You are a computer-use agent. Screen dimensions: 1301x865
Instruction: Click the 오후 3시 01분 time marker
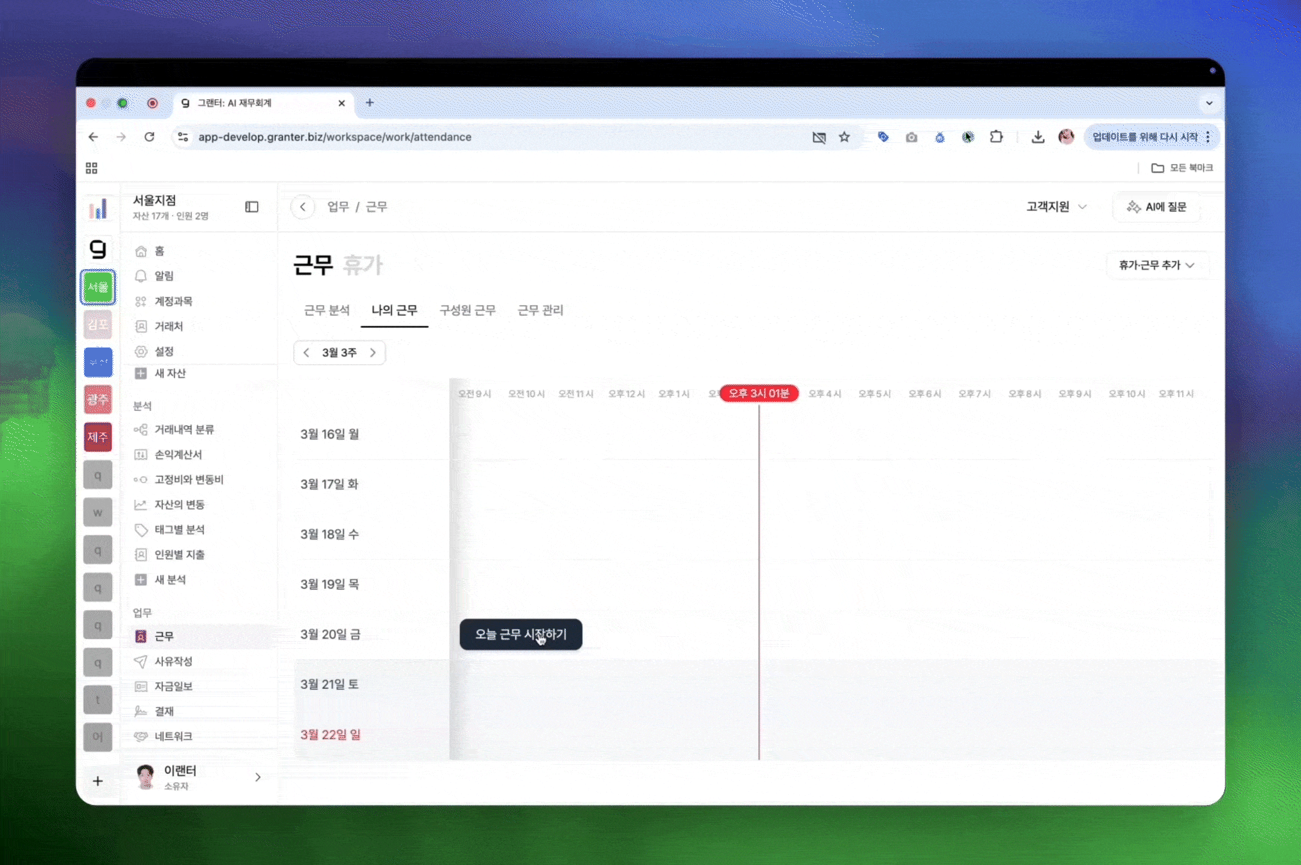(x=759, y=393)
